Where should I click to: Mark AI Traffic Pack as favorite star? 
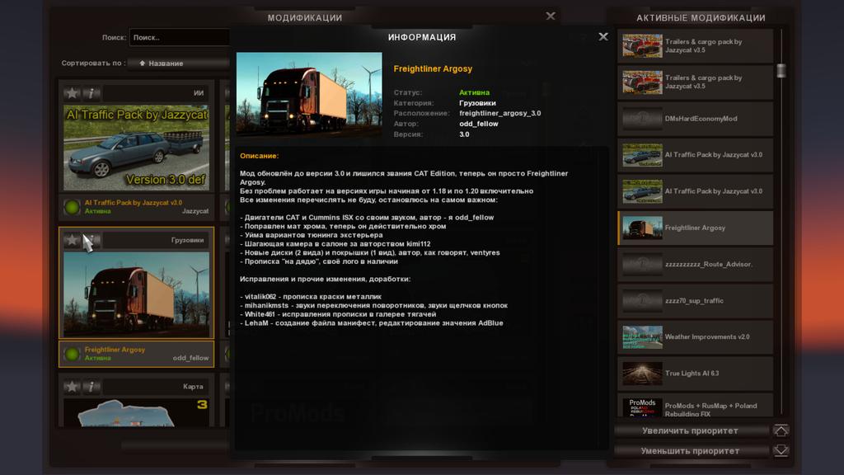(73, 93)
